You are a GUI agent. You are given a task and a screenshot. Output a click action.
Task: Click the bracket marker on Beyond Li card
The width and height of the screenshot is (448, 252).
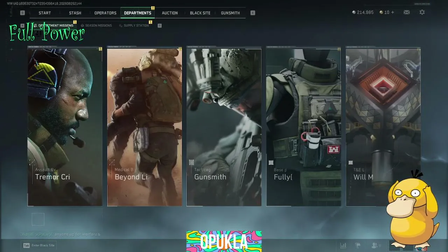point(112,162)
